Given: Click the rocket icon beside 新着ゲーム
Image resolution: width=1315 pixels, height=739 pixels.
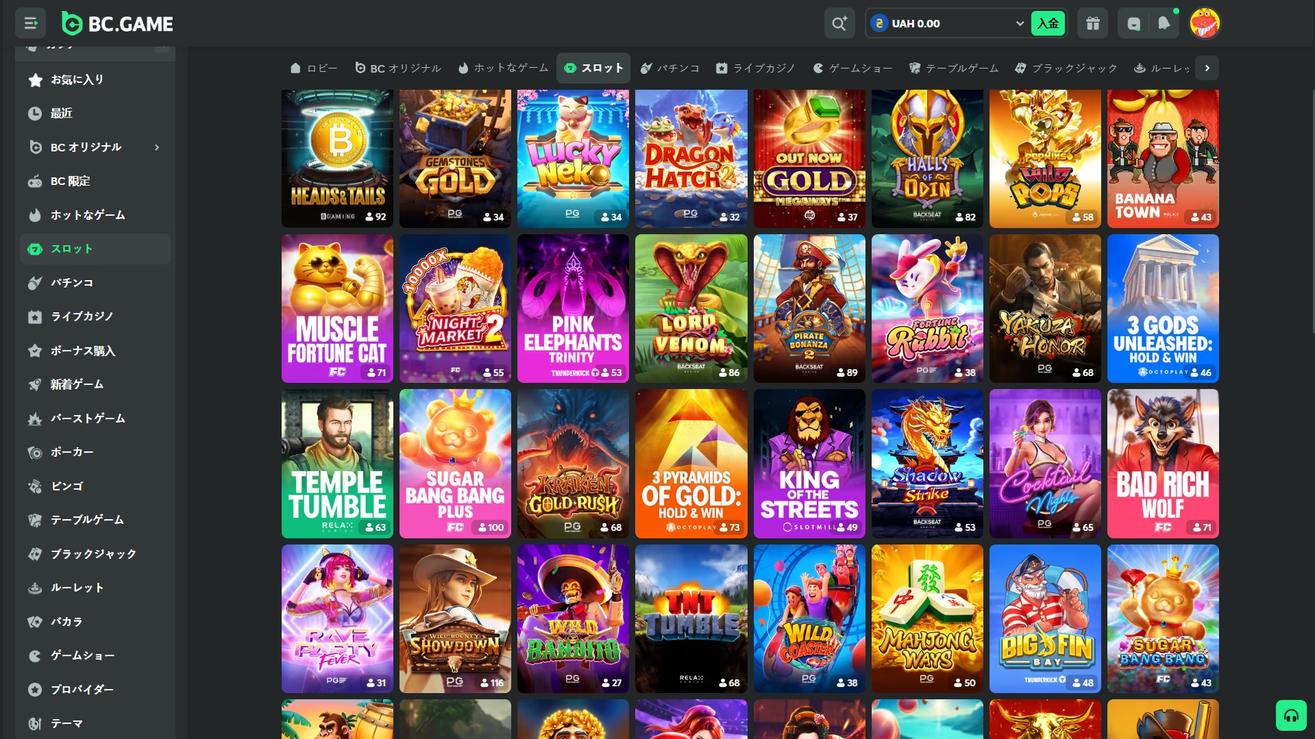Looking at the screenshot, I should point(35,385).
